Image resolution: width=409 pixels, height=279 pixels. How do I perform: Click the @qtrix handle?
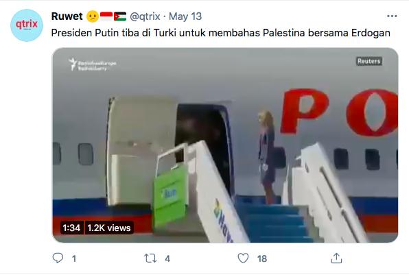pos(145,16)
